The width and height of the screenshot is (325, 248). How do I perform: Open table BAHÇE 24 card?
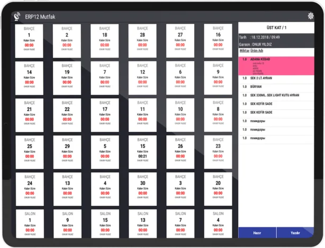tap(30, 189)
